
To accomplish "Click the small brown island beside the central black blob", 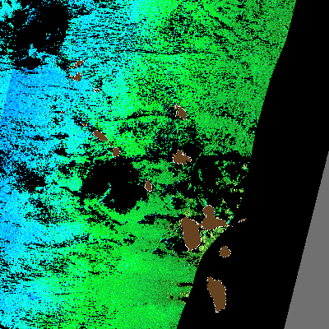I will (148, 185).
